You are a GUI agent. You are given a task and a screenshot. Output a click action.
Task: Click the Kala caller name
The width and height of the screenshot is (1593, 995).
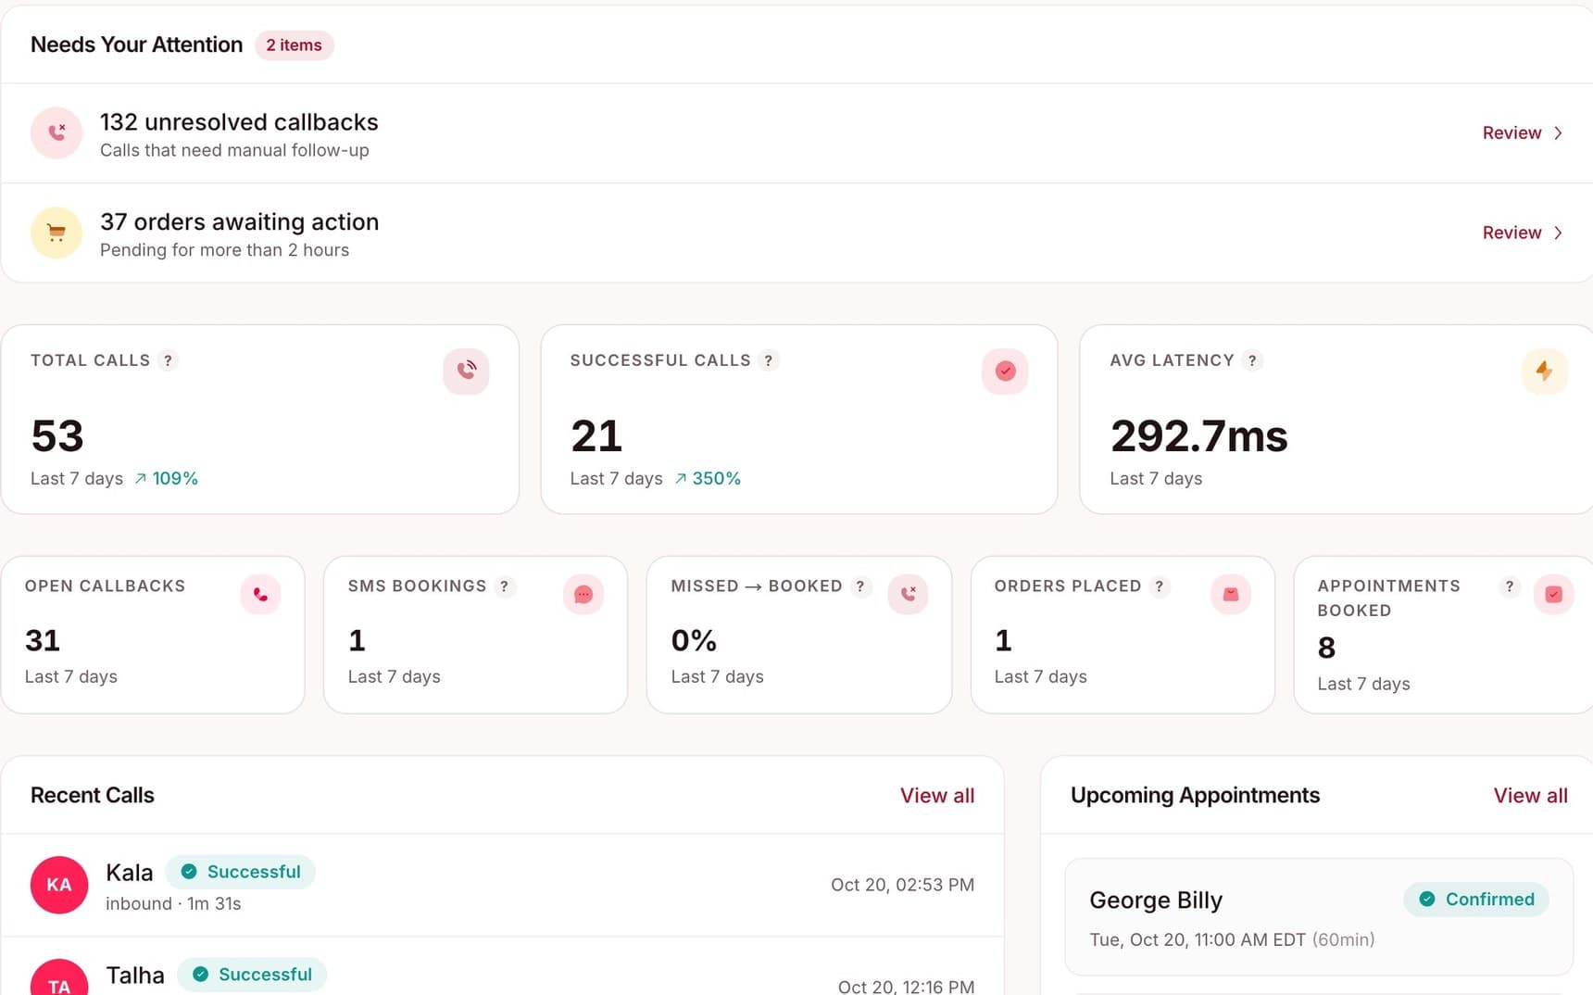pyautogui.click(x=130, y=873)
